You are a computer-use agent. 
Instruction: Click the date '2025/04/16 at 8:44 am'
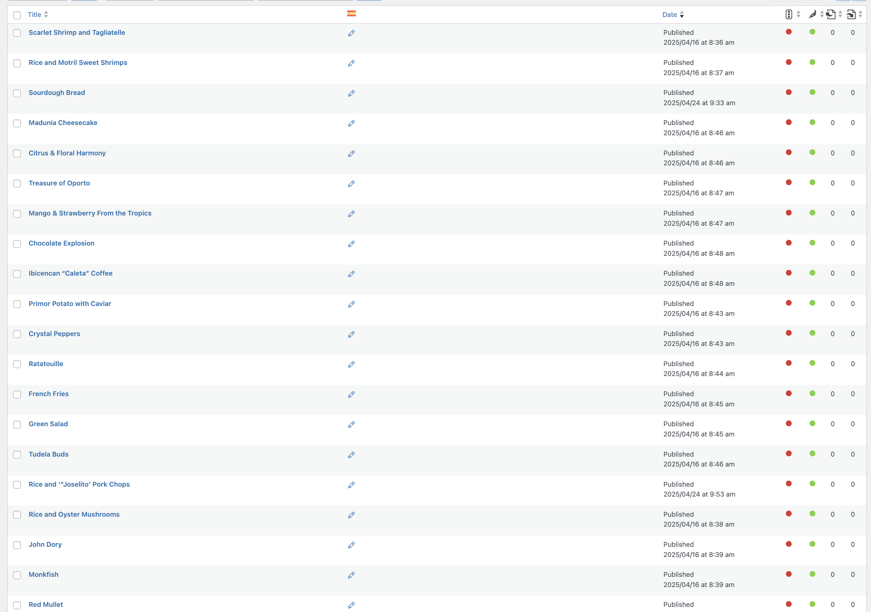[699, 374]
